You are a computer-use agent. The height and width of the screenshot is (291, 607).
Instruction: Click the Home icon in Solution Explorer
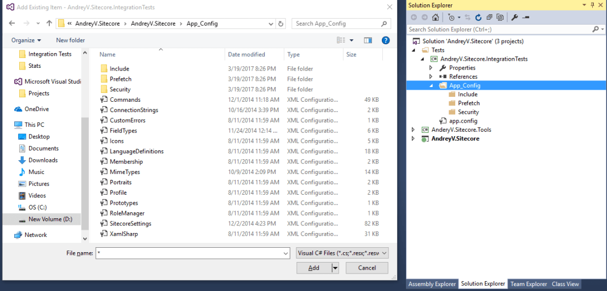coord(436,17)
